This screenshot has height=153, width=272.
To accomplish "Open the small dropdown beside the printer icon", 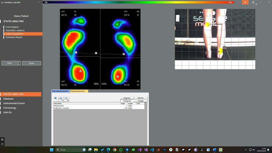I will click(x=256, y=4).
